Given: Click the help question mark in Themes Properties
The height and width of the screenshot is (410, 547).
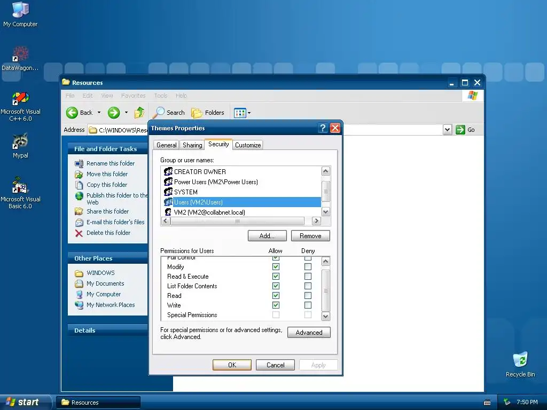Looking at the screenshot, I should point(323,128).
